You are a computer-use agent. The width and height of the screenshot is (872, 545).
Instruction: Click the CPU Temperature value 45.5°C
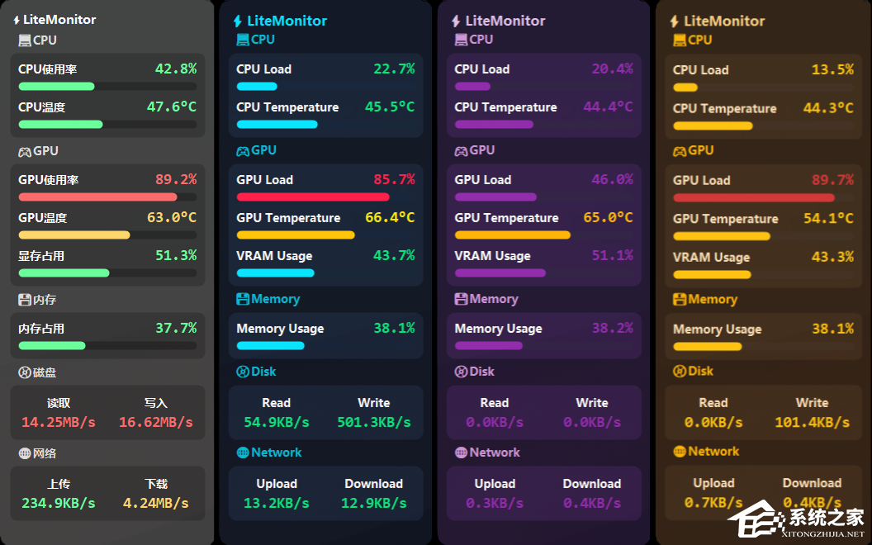[389, 107]
